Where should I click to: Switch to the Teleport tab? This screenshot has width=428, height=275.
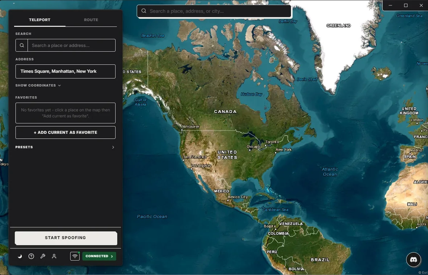click(40, 20)
